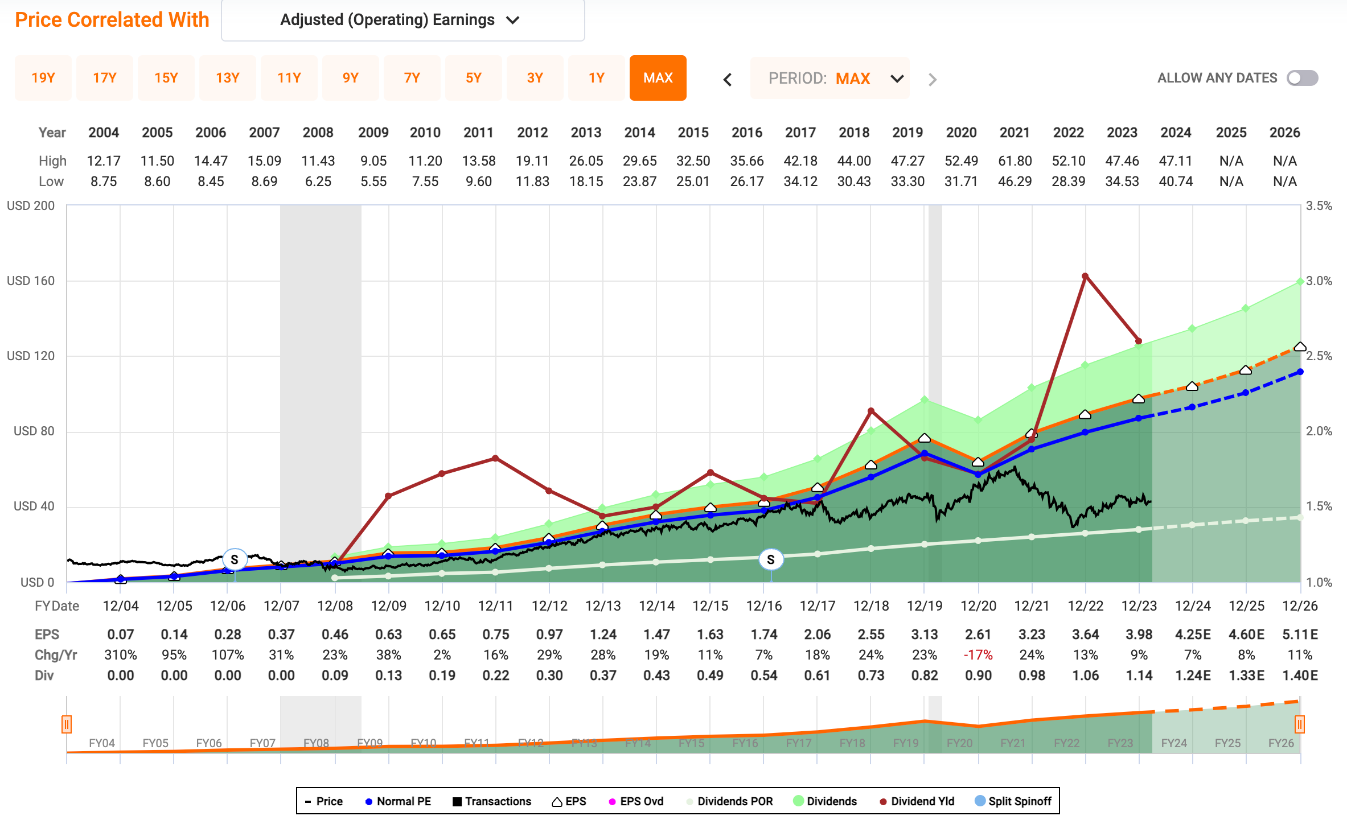Click the left timeline range slider handle
The width and height of the screenshot is (1347, 824).
coord(67,724)
